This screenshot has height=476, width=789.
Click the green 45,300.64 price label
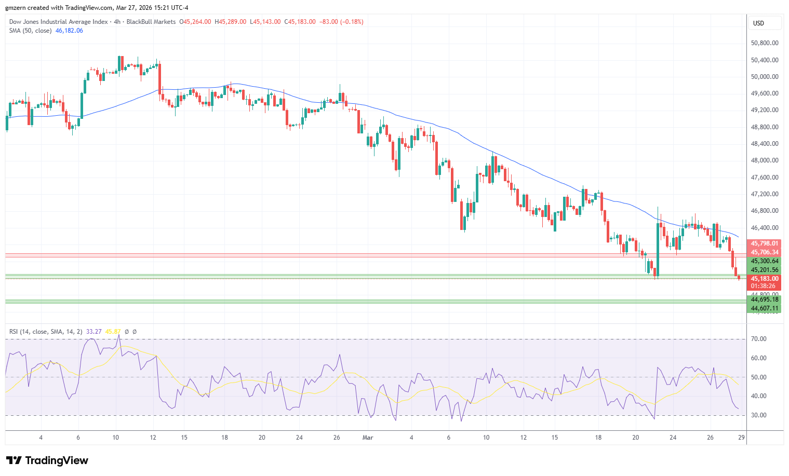[764, 261]
